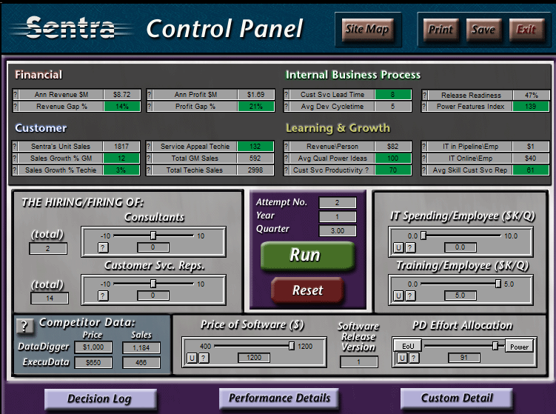Select the EoU end of PD Effort
The width and height of the screenshot is (556, 414).
408,346
